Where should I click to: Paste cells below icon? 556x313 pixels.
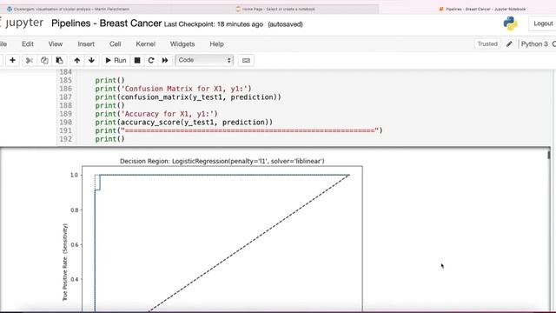(x=59, y=60)
